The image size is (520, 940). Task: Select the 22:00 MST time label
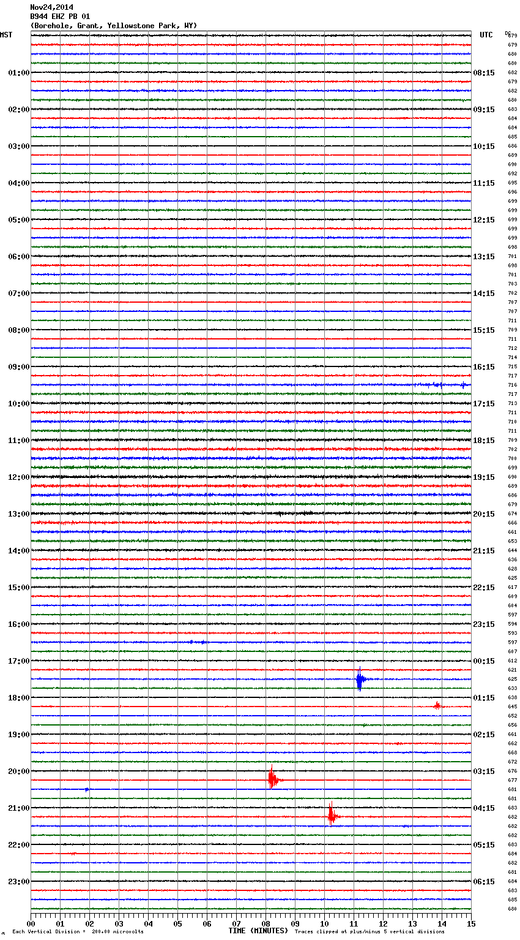click(19, 845)
